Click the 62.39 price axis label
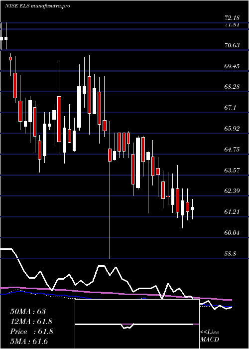 coord(232,191)
